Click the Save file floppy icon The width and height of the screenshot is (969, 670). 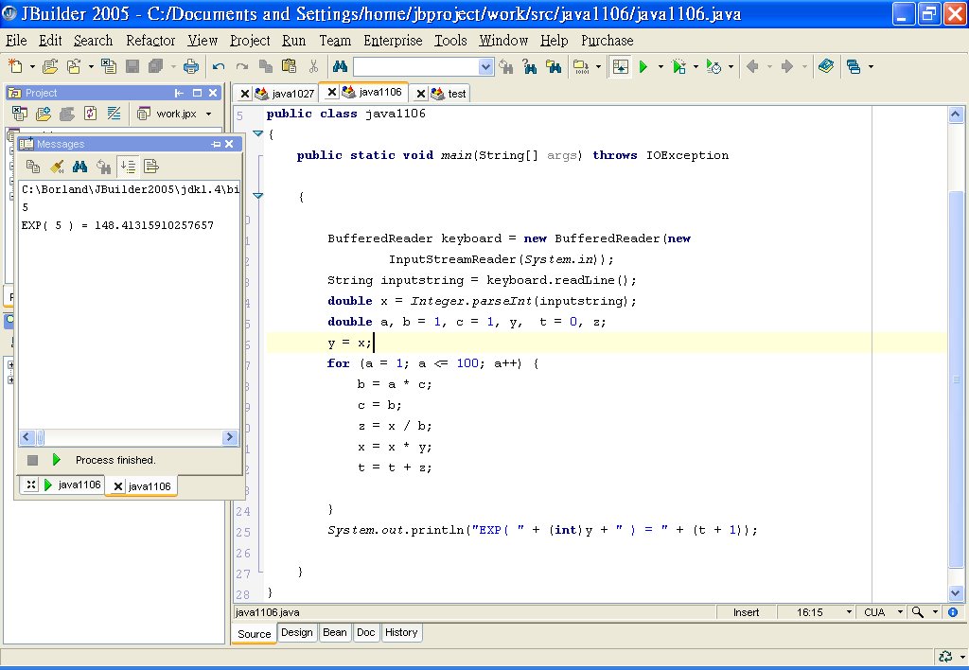tap(132, 66)
